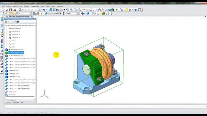
Task: Enable shaded-with-edges display mode
Action: [113, 10]
